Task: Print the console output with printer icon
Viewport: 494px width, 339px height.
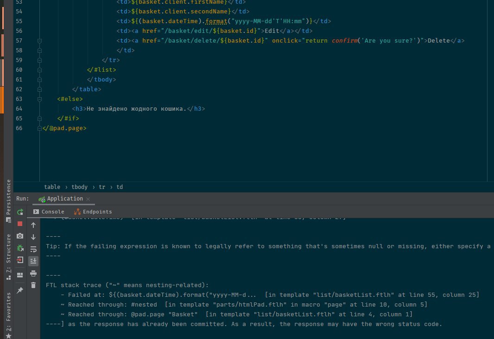Action: pos(33,273)
